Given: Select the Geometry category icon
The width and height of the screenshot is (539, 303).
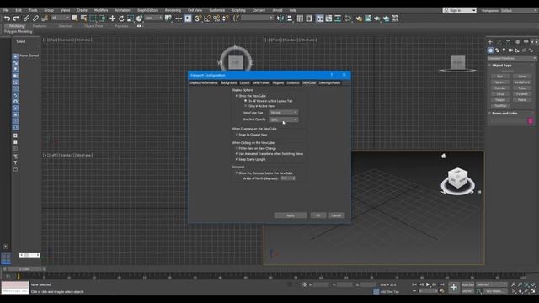Looking at the screenshot, I should pos(490,50).
